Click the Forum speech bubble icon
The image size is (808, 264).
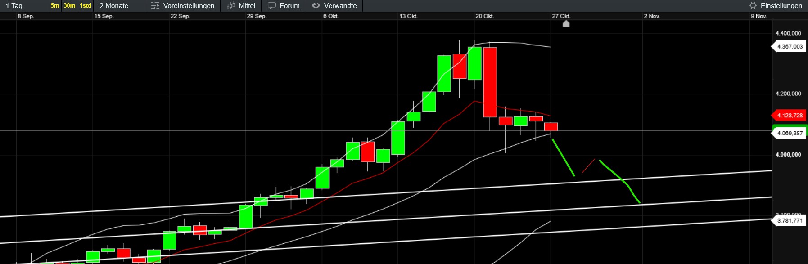coord(272,6)
